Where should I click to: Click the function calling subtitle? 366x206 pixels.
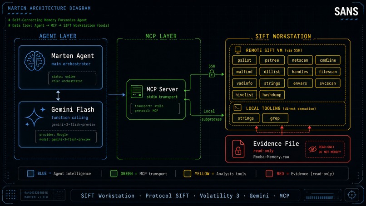coord(70,118)
